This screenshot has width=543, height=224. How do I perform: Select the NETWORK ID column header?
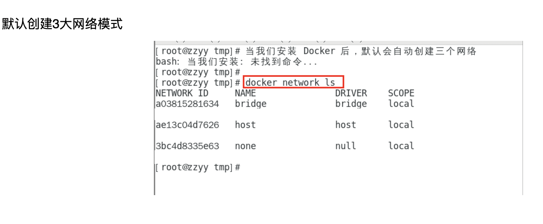click(x=182, y=93)
